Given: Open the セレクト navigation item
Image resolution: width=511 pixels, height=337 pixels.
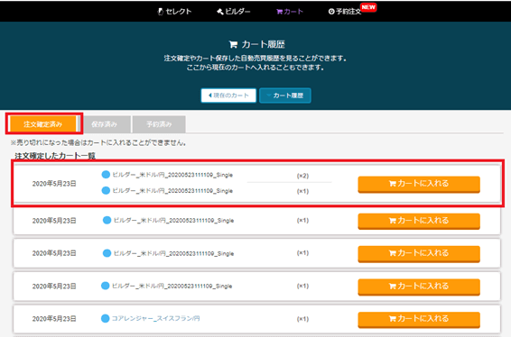Looking at the screenshot, I should click(x=174, y=12).
